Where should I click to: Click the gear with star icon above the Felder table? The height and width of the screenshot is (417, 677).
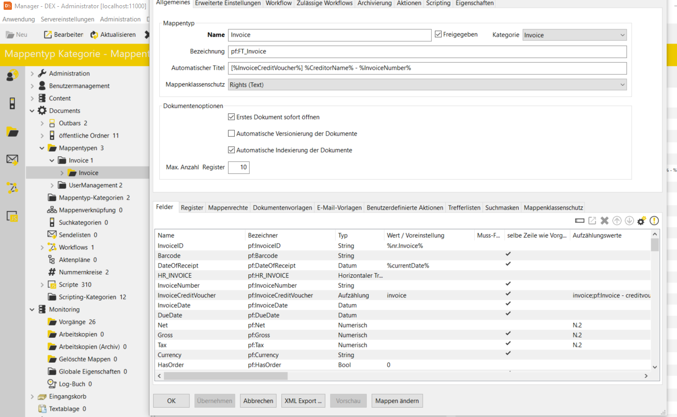pos(642,221)
